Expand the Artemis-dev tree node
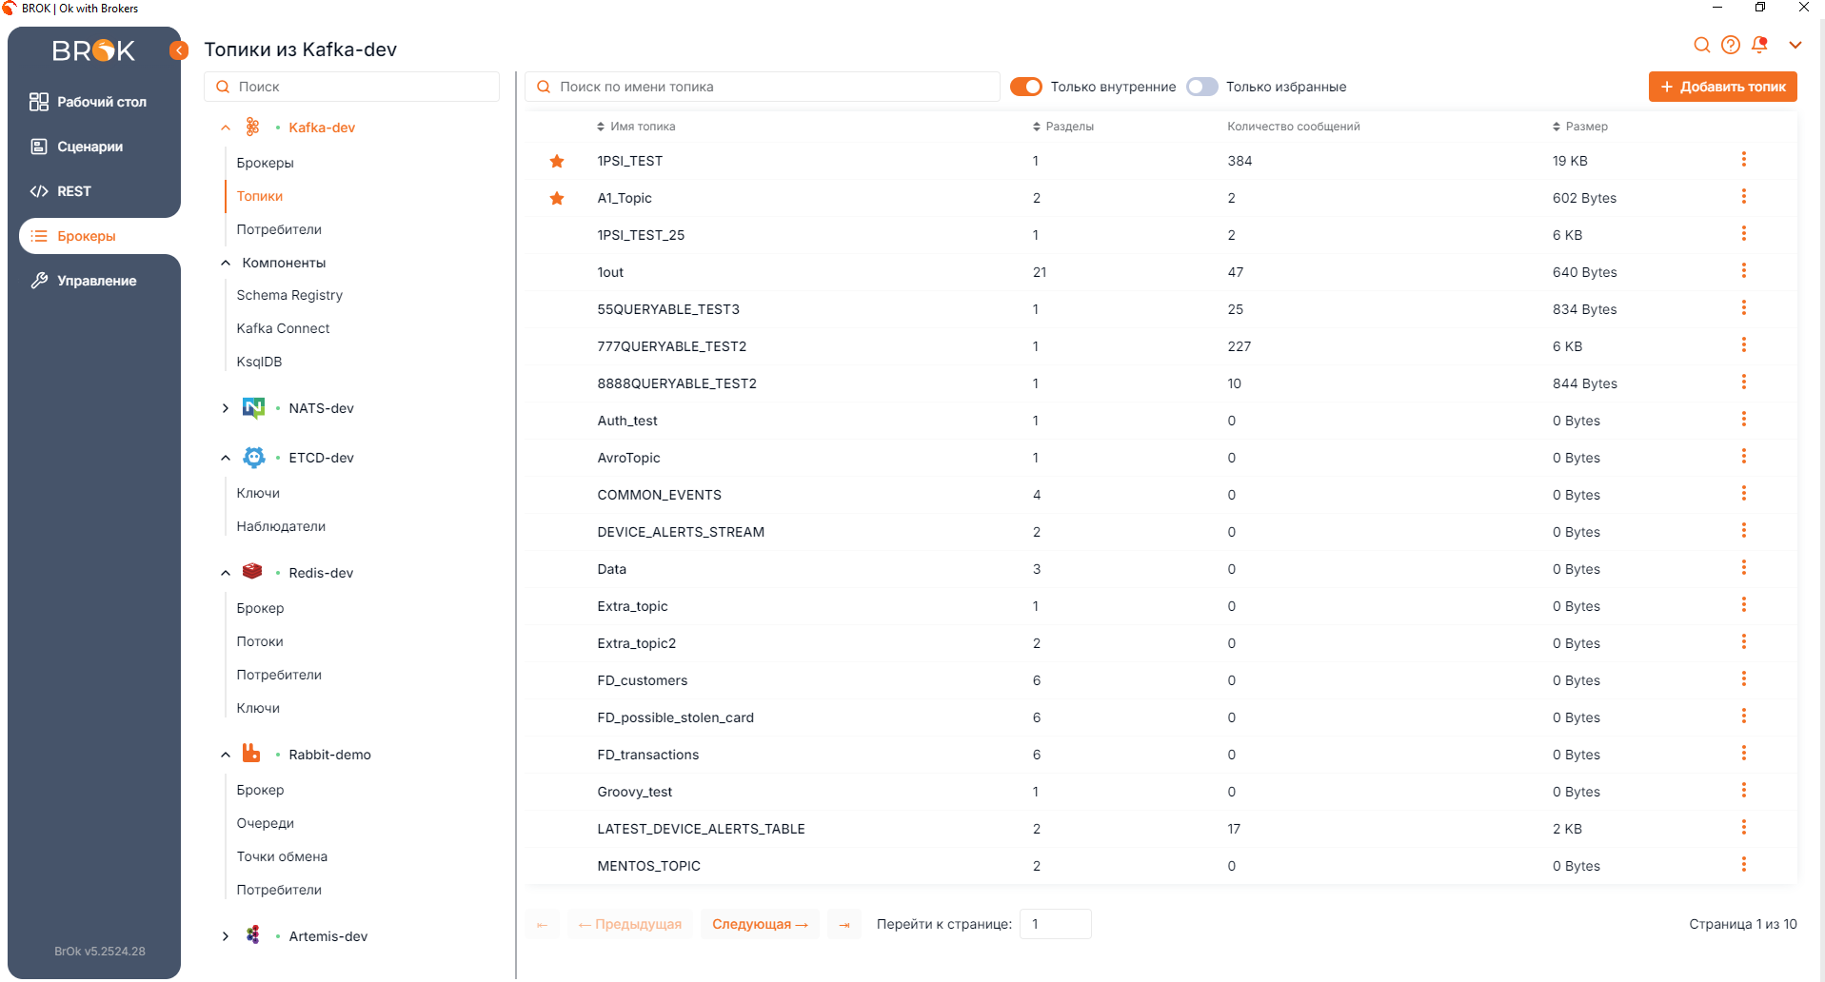The height and width of the screenshot is (982, 1825). pyautogui.click(x=226, y=936)
